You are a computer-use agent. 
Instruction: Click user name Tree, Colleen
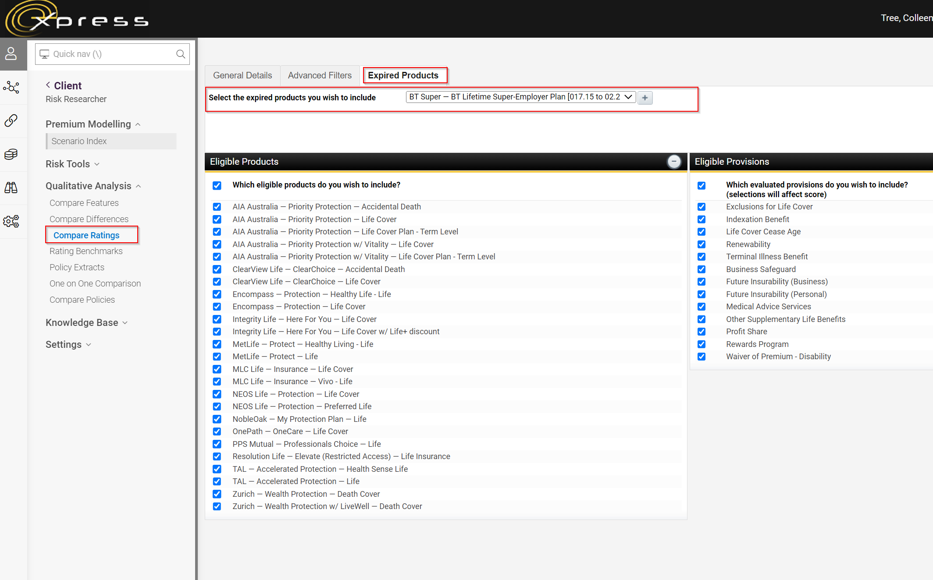(x=906, y=18)
